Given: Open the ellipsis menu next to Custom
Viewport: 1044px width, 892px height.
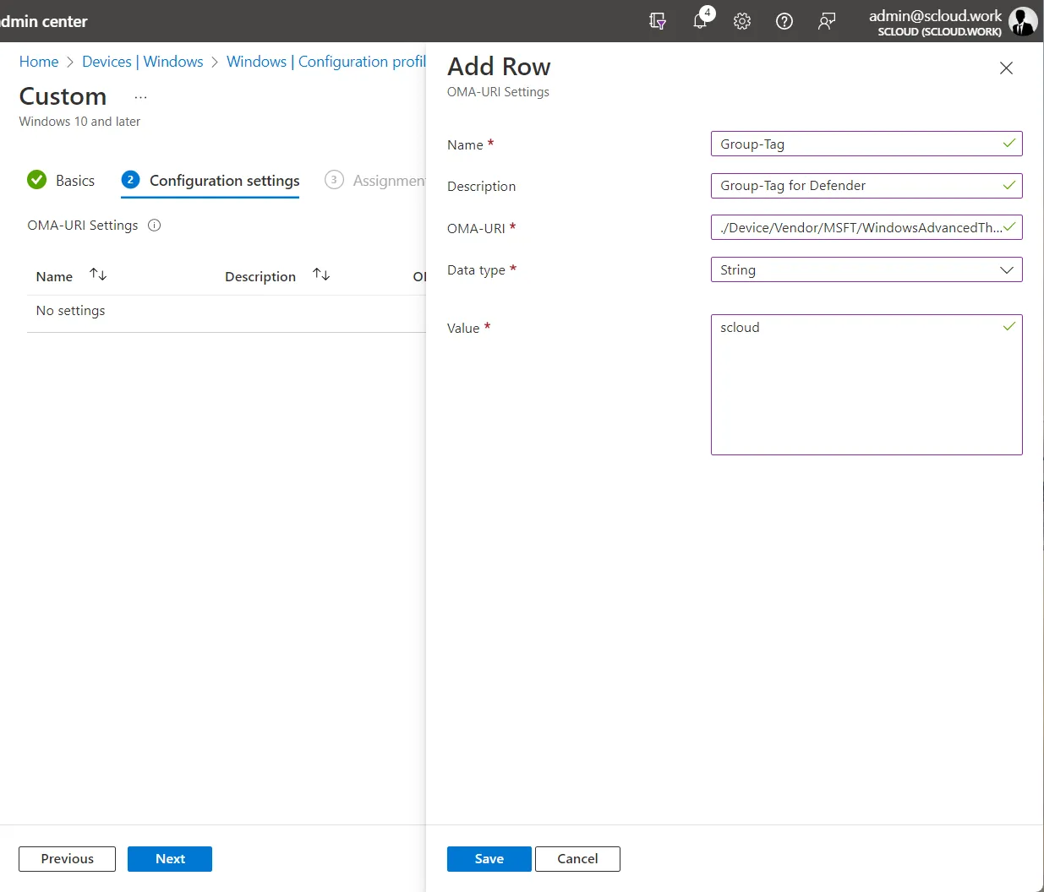Looking at the screenshot, I should point(140,97).
